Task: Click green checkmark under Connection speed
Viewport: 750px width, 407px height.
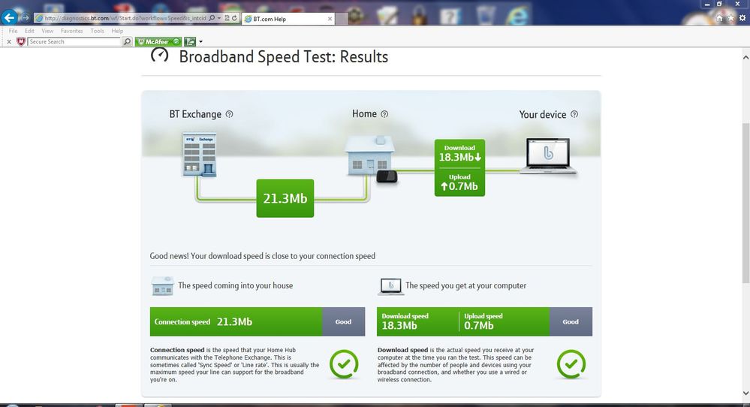Action: 344,364
